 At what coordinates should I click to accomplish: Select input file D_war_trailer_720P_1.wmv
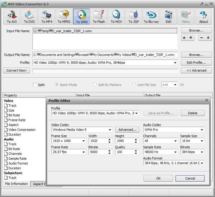(105, 31)
